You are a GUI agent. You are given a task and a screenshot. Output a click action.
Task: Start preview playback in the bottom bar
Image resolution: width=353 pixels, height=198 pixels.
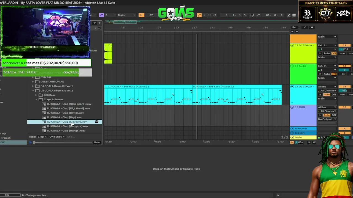pyautogui.click(x=278, y=195)
